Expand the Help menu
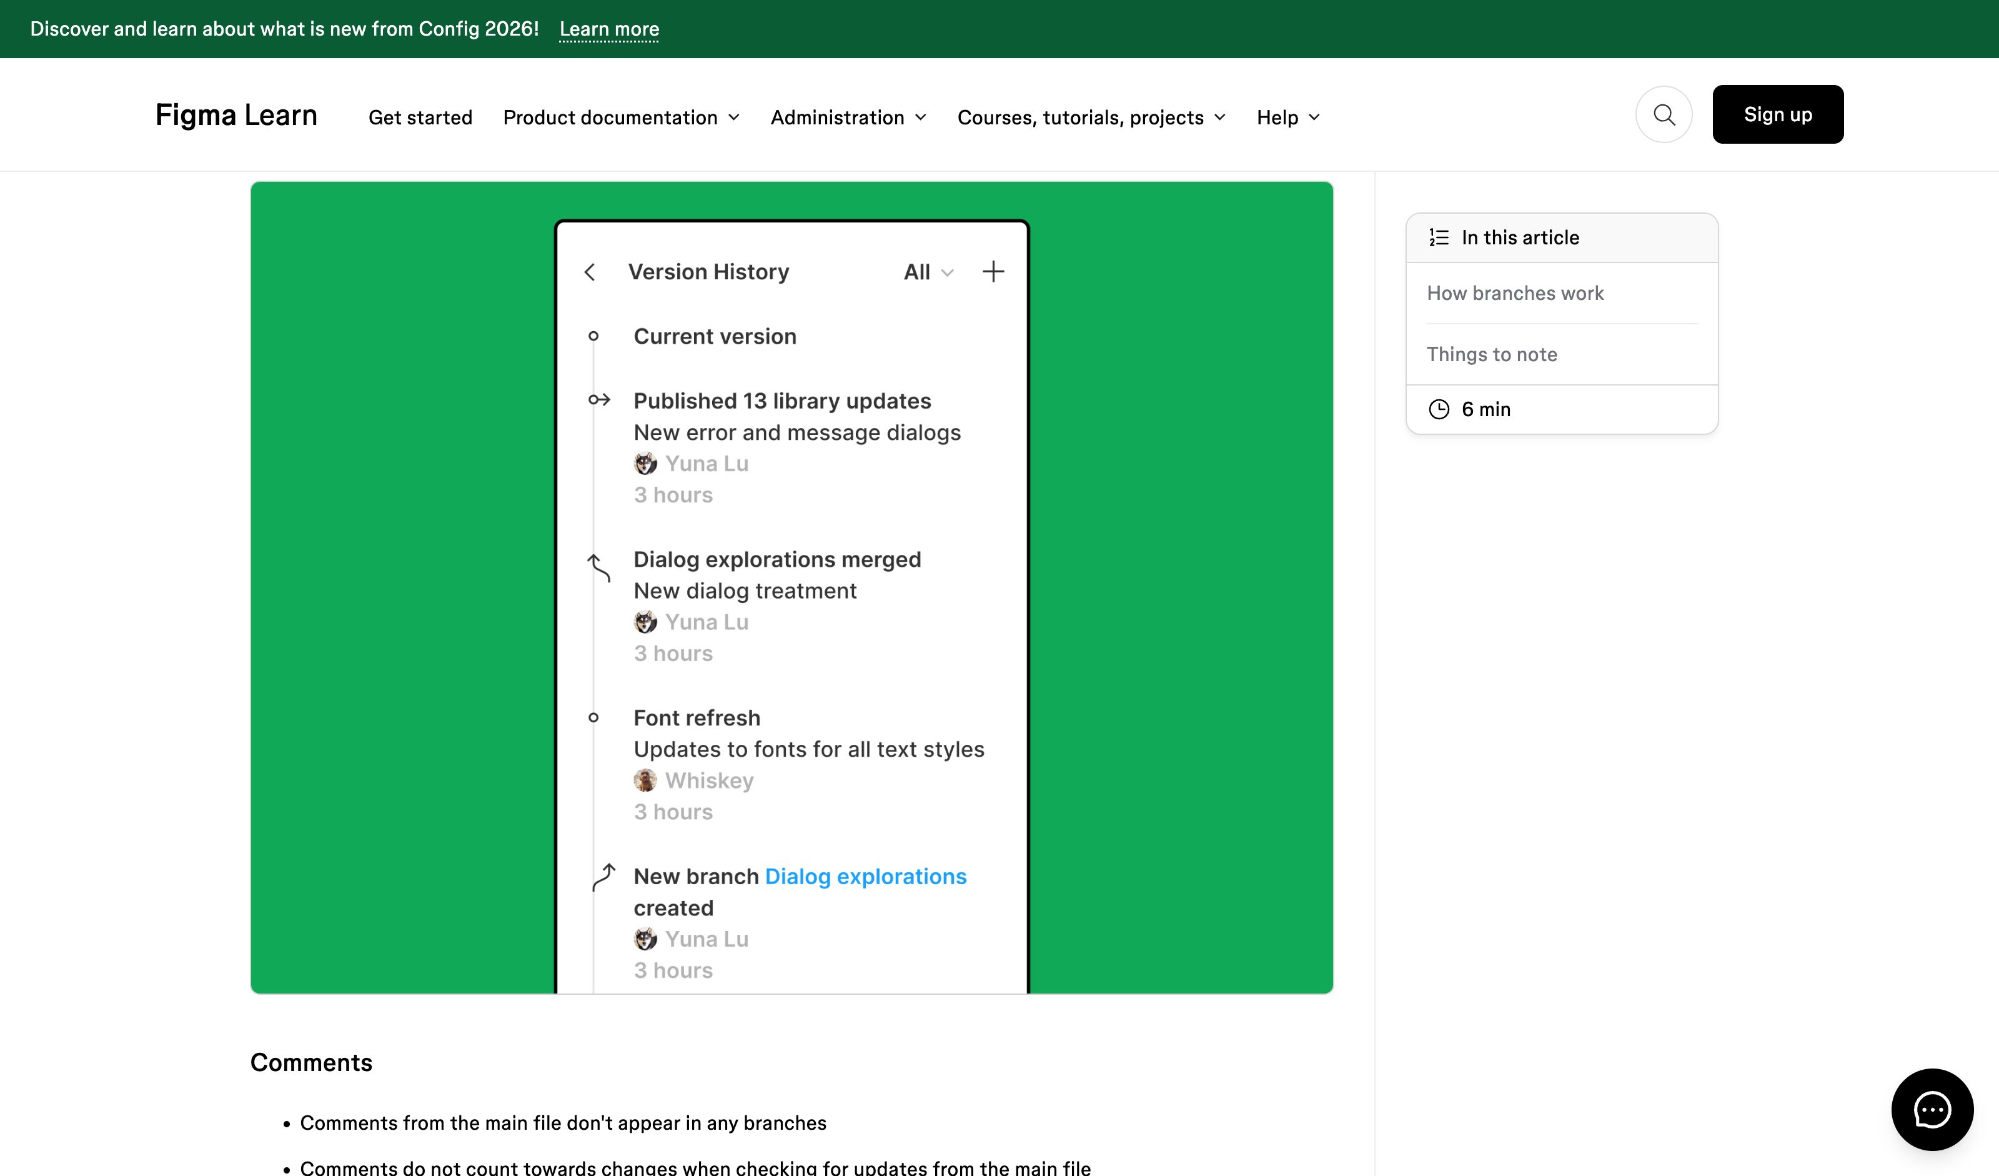This screenshot has width=1999, height=1176. 1288,117
